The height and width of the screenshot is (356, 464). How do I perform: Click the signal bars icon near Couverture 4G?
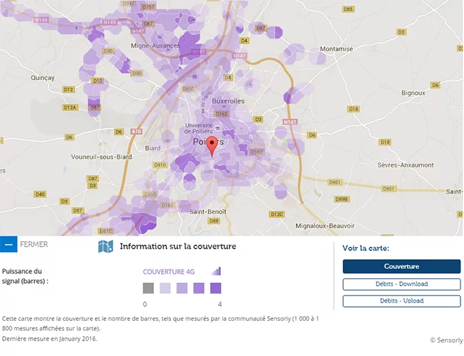(x=217, y=271)
